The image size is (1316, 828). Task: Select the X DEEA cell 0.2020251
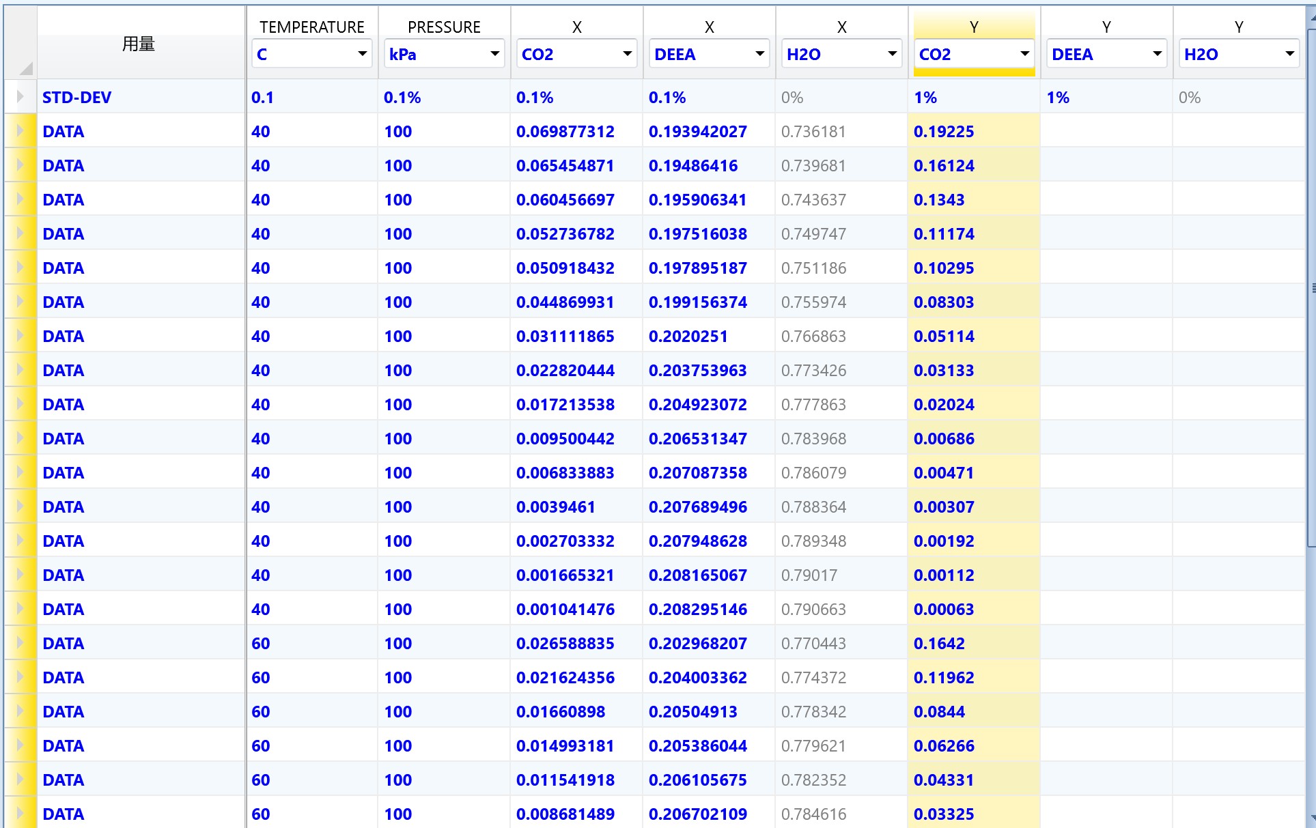688,337
